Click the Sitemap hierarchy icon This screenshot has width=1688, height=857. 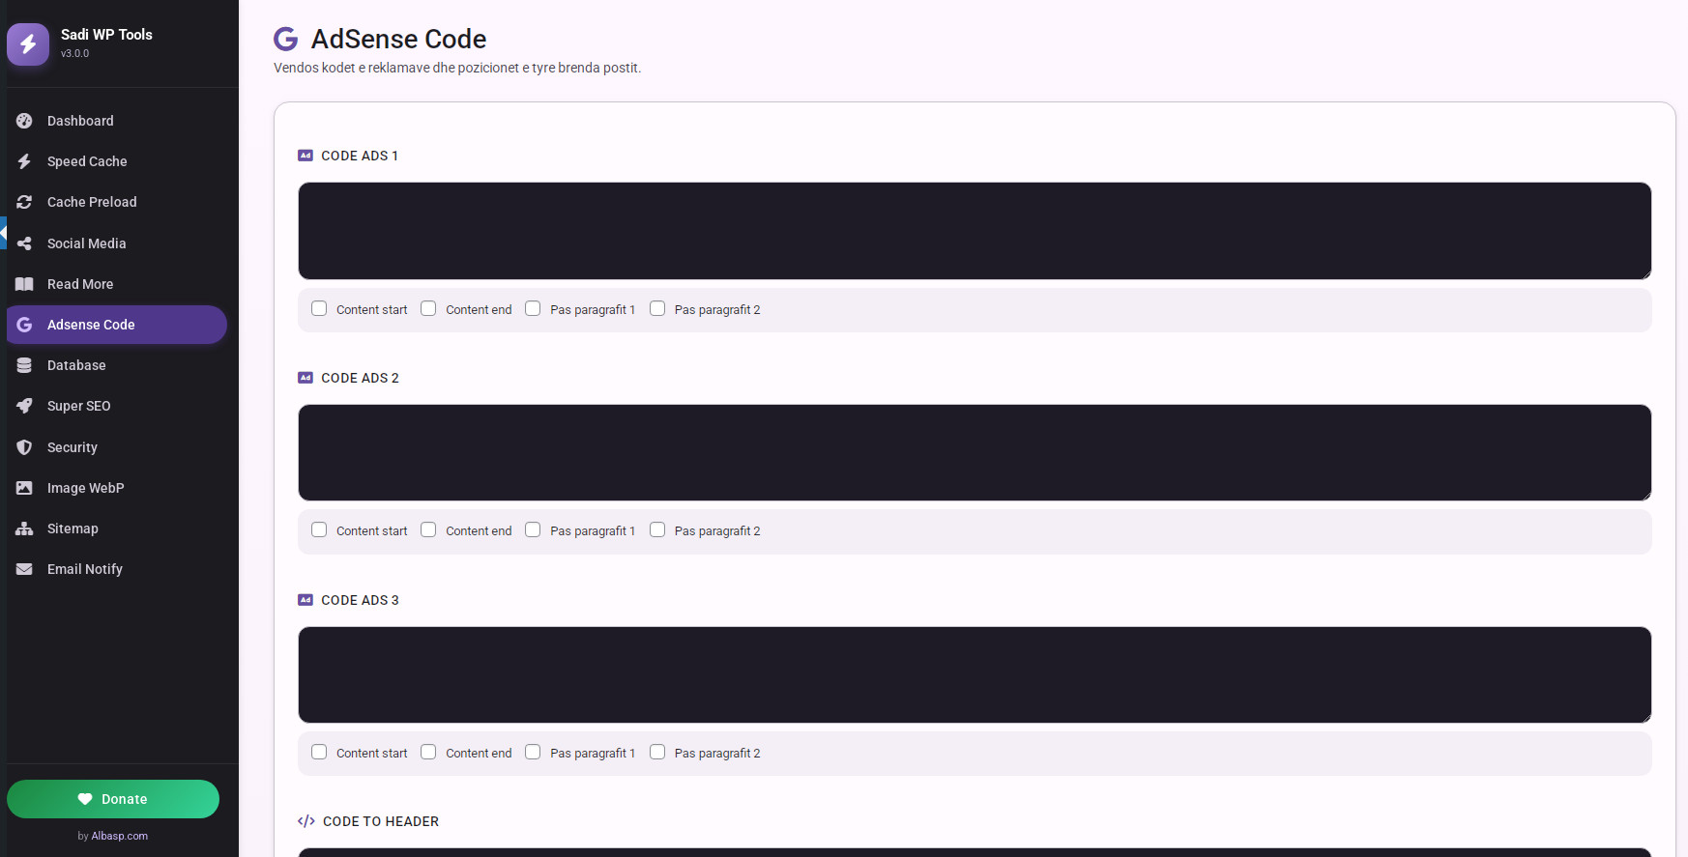24,528
